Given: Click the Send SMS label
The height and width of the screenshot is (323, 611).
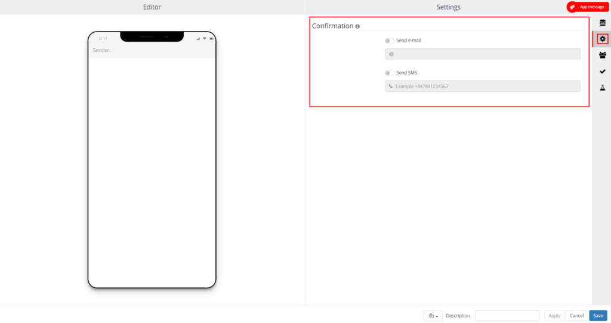Looking at the screenshot, I should coord(406,73).
